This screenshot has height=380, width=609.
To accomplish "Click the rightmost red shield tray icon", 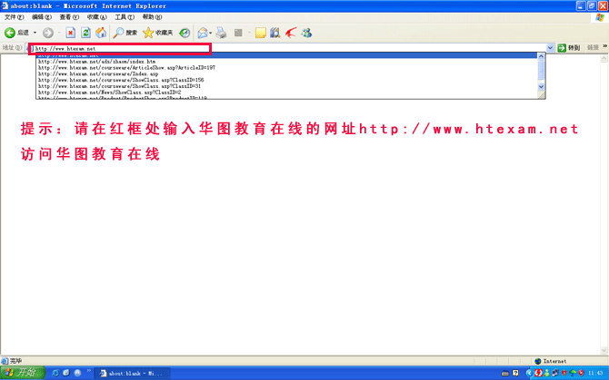I will tap(581, 373).
